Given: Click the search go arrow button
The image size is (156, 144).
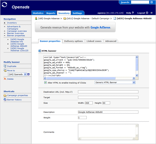Looking at the screenshot, I should pyautogui.click(x=152, y=2).
